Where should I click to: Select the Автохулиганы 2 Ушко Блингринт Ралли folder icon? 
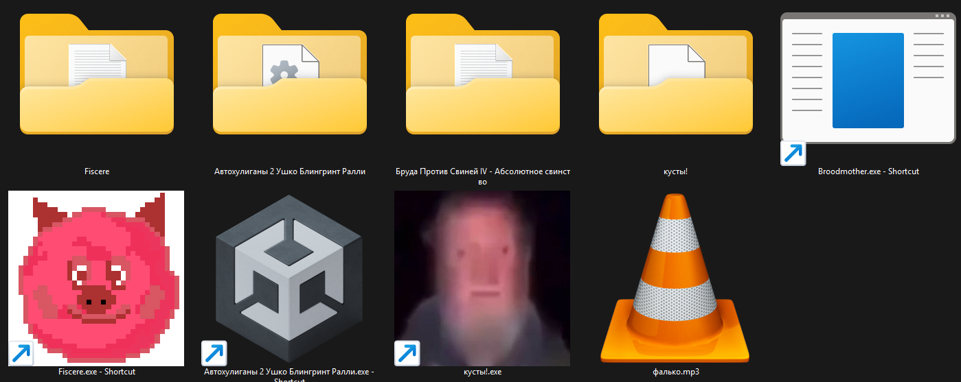289,74
